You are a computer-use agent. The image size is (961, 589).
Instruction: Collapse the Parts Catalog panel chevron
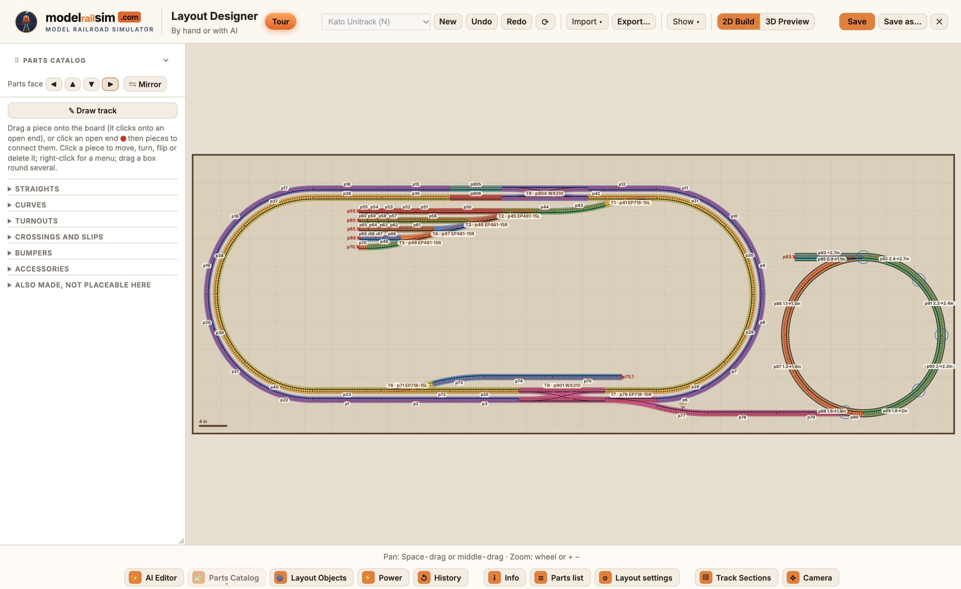(x=166, y=60)
